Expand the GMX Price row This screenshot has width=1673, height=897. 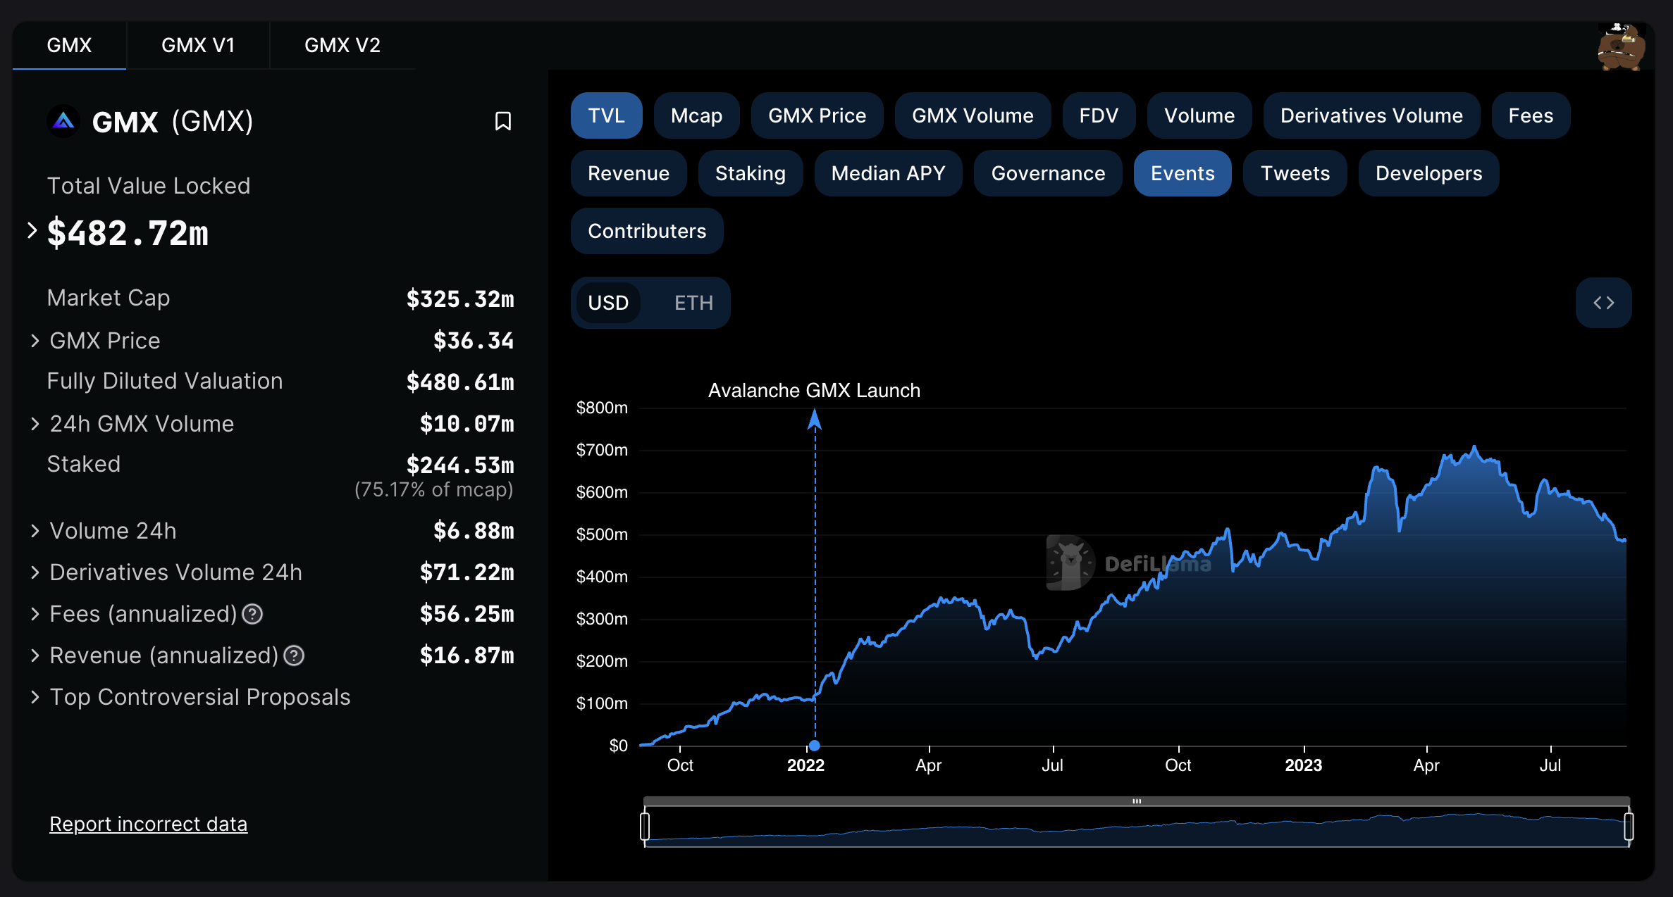click(35, 341)
